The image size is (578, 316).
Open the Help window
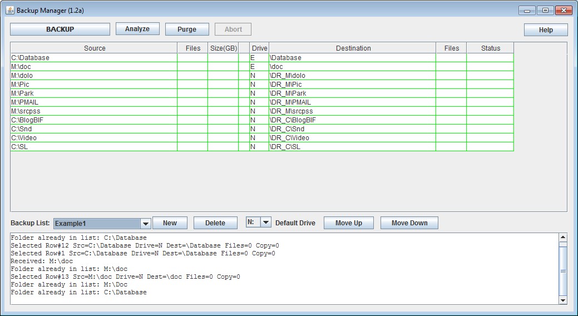(545, 30)
